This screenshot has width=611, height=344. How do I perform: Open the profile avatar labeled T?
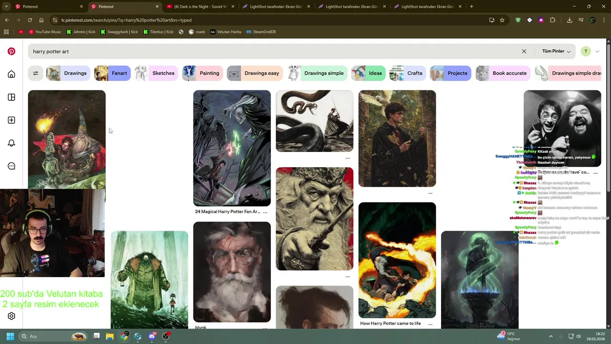coord(586,51)
